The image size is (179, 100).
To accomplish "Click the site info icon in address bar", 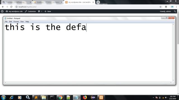I will [17, 7].
